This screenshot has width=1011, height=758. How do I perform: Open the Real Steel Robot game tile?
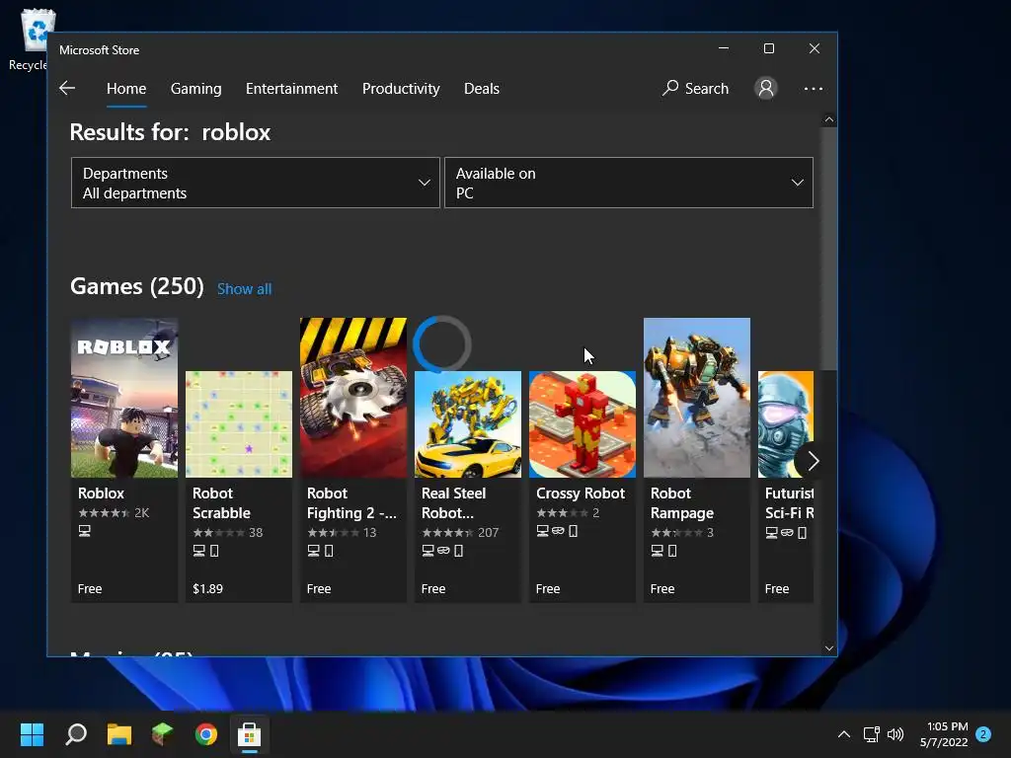click(x=467, y=487)
